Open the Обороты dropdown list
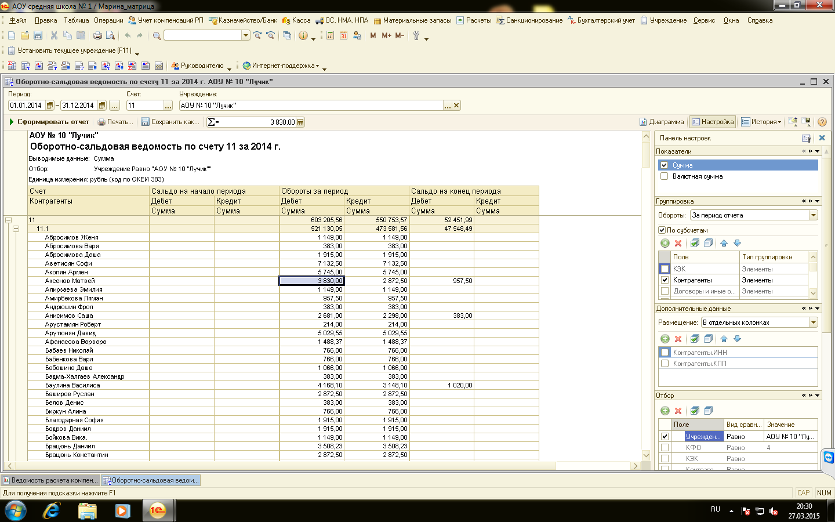835x522 pixels. [813, 215]
